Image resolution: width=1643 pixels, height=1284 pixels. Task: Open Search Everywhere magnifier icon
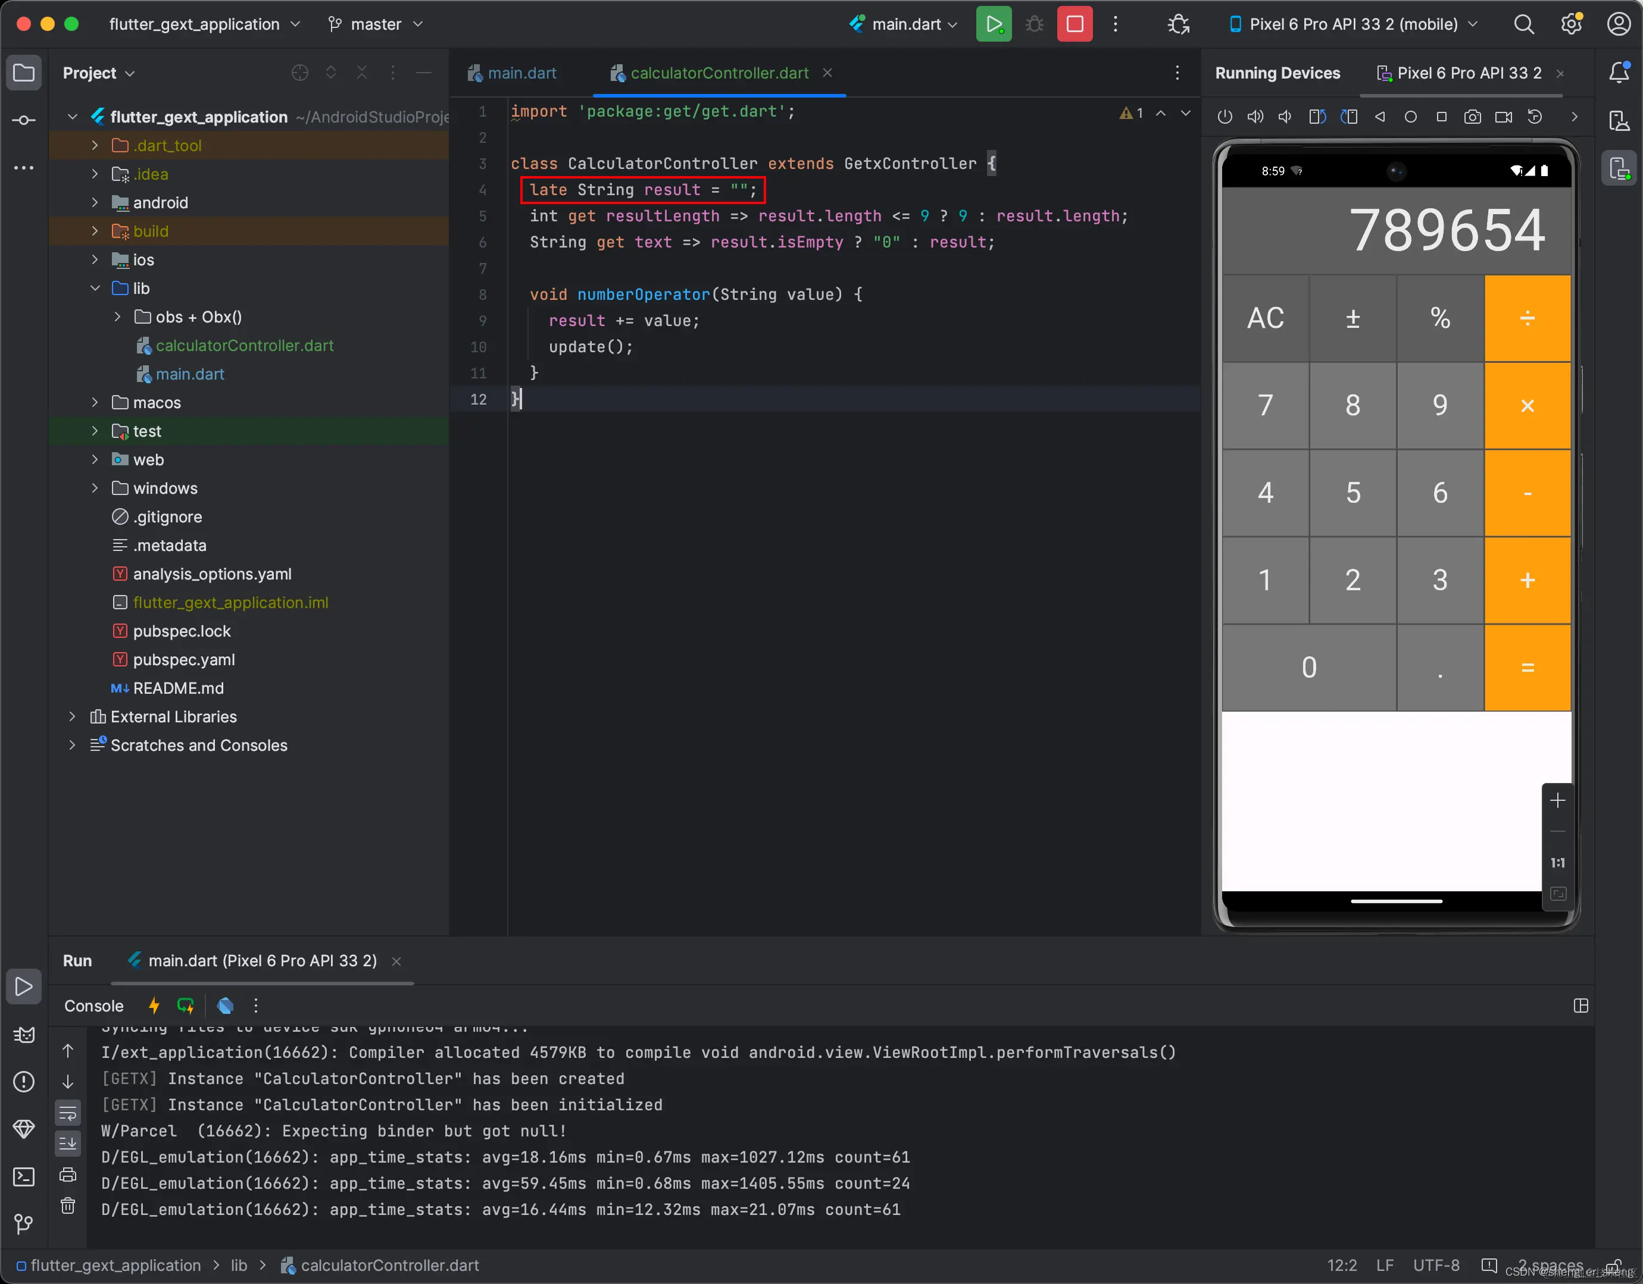1523,24
